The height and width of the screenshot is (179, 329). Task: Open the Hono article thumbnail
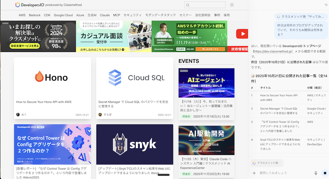51,77
